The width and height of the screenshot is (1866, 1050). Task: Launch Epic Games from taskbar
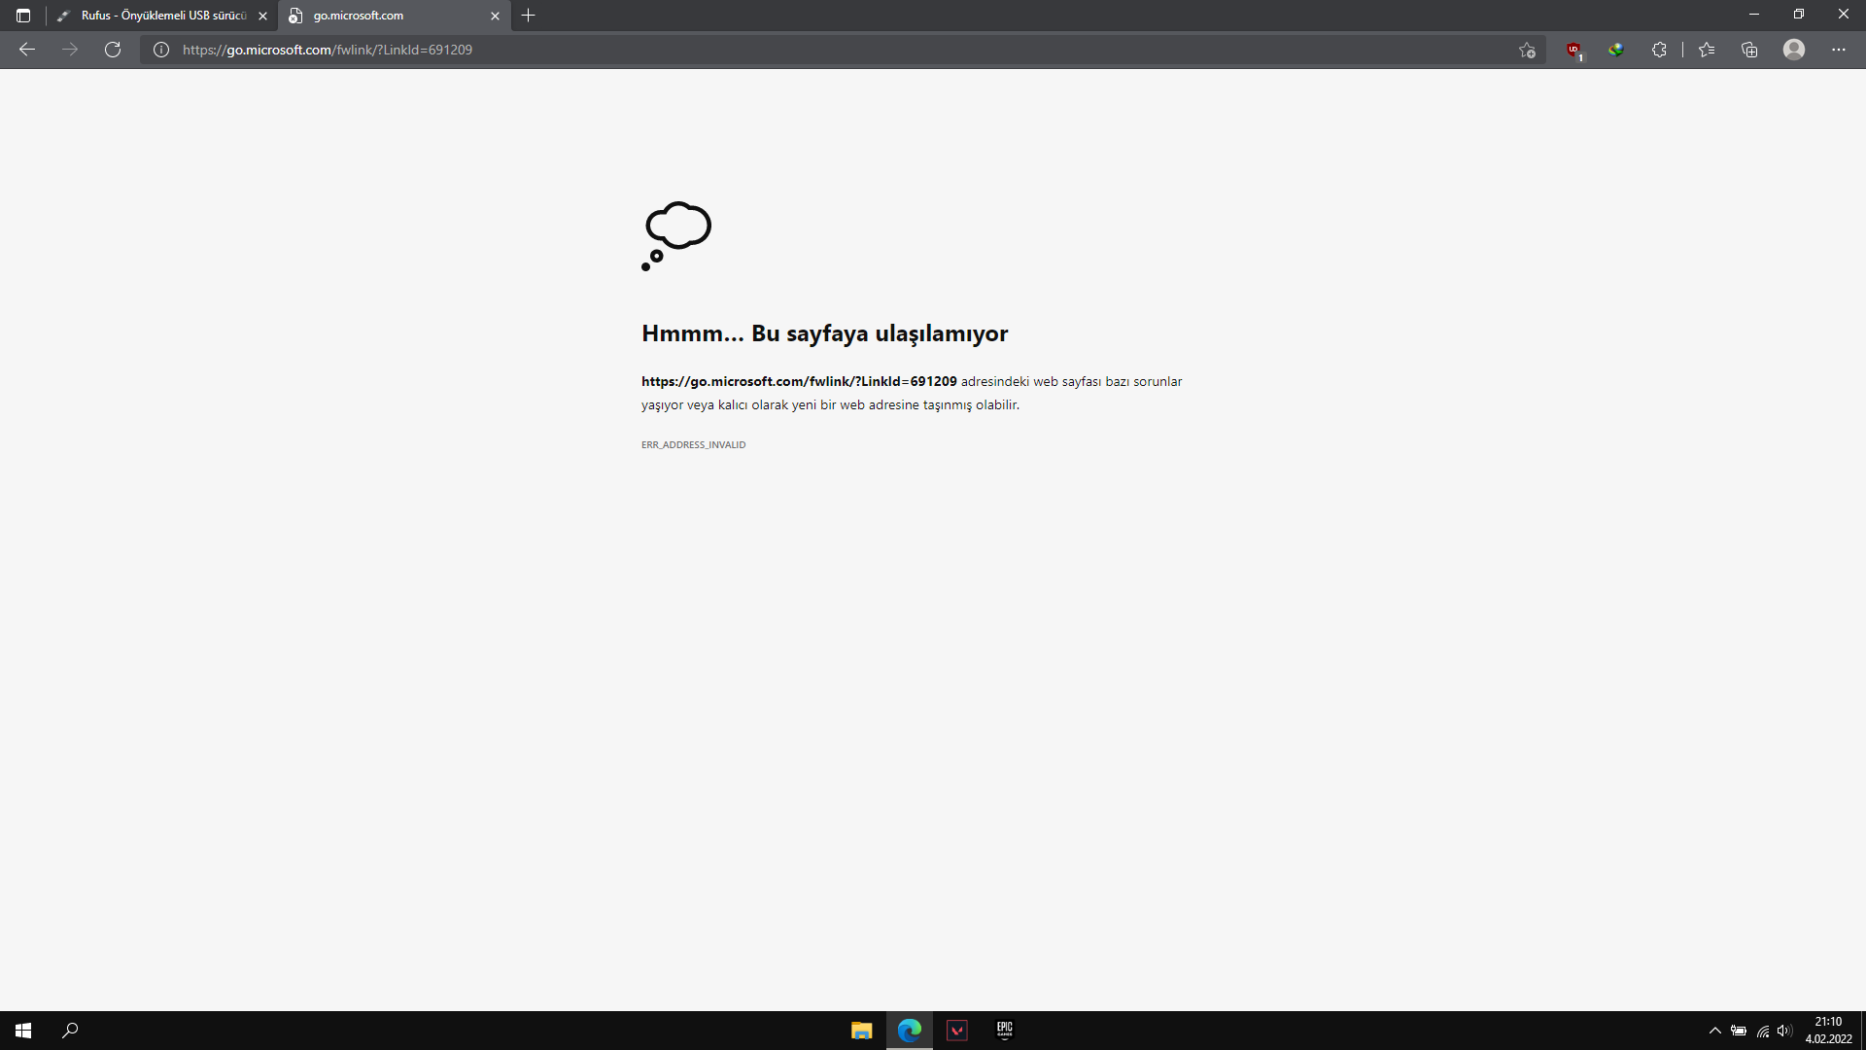(1005, 1031)
